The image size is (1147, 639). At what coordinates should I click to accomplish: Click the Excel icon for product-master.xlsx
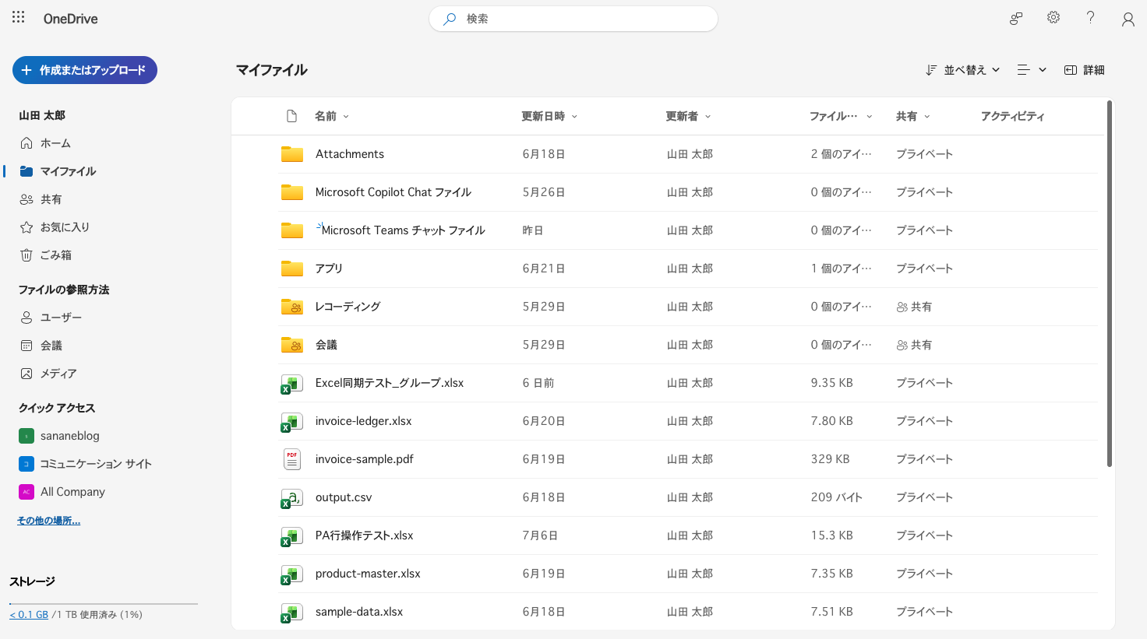291,574
